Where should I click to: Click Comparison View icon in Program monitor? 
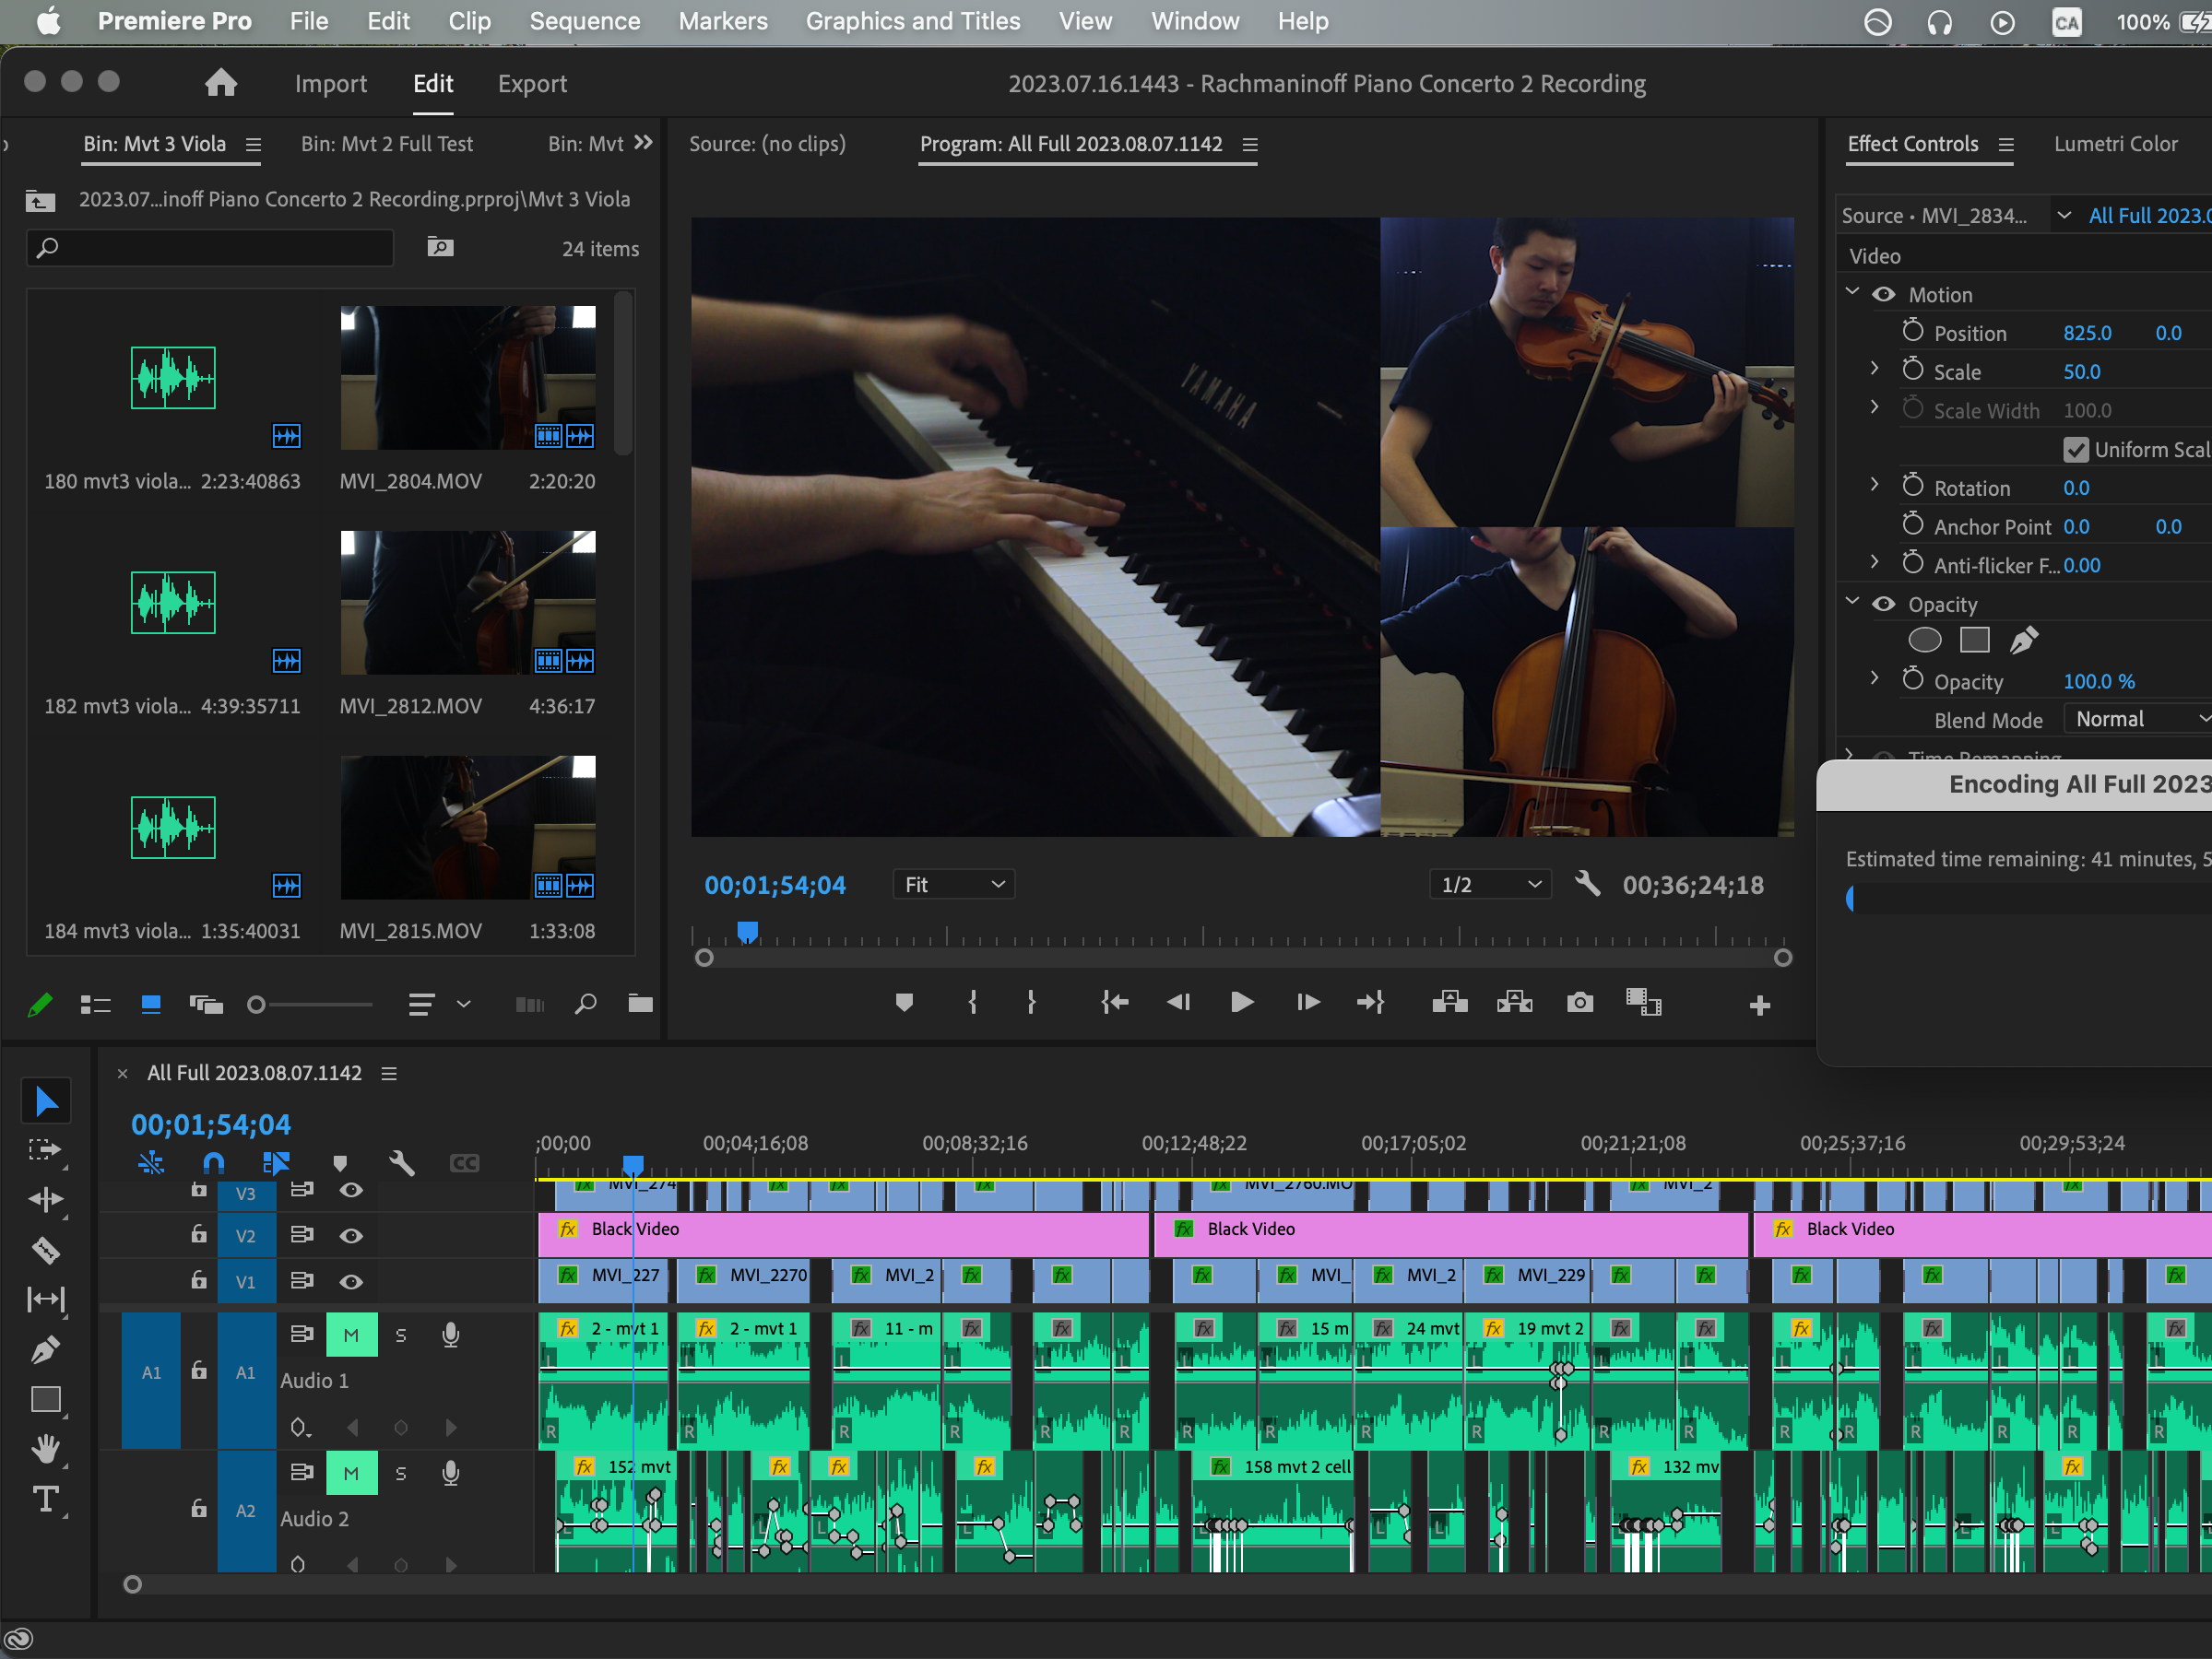1643,1003
